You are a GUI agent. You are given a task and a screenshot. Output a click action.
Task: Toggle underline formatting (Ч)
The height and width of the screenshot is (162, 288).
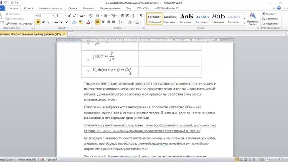click(49, 22)
